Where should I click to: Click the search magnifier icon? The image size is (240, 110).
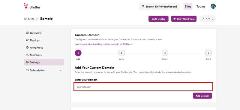tap(143, 6)
